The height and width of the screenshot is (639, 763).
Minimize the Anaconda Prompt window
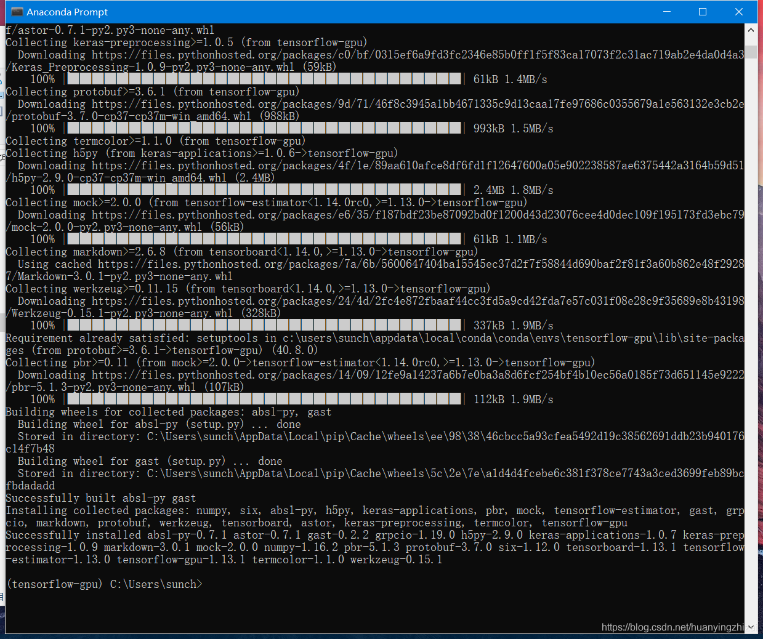pos(666,12)
